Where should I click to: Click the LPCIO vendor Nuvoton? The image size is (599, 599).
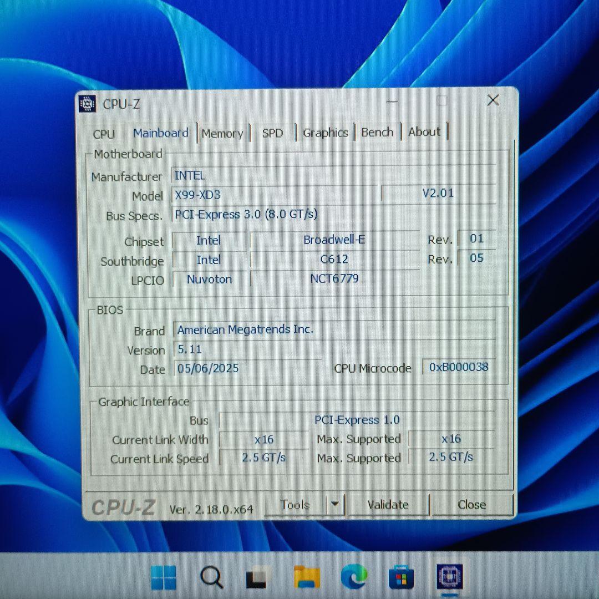click(x=209, y=279)
